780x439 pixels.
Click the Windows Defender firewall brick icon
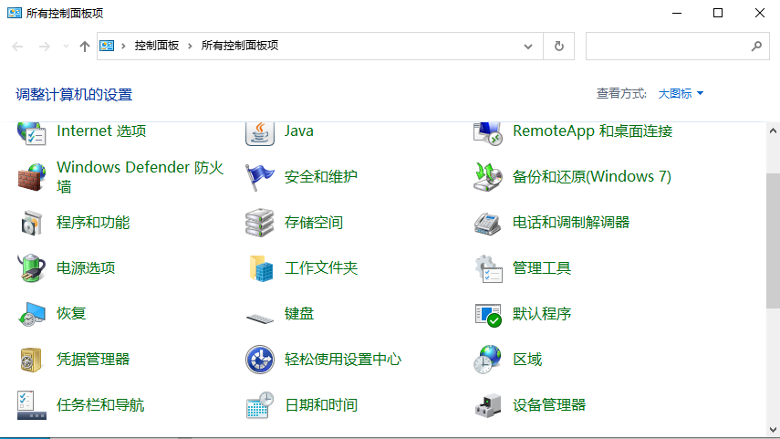31,177
